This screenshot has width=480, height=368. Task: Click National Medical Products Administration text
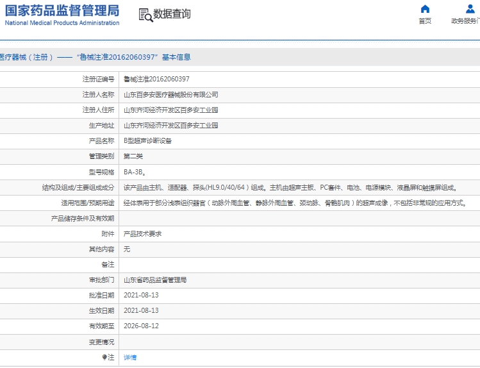pos(62,23)
